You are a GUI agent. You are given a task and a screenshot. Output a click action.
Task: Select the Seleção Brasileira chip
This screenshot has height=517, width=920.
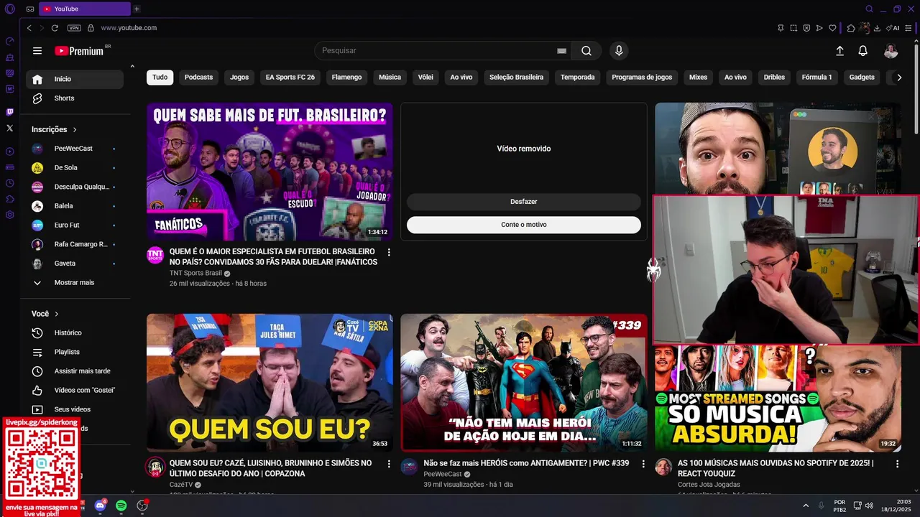coord(516,78)
